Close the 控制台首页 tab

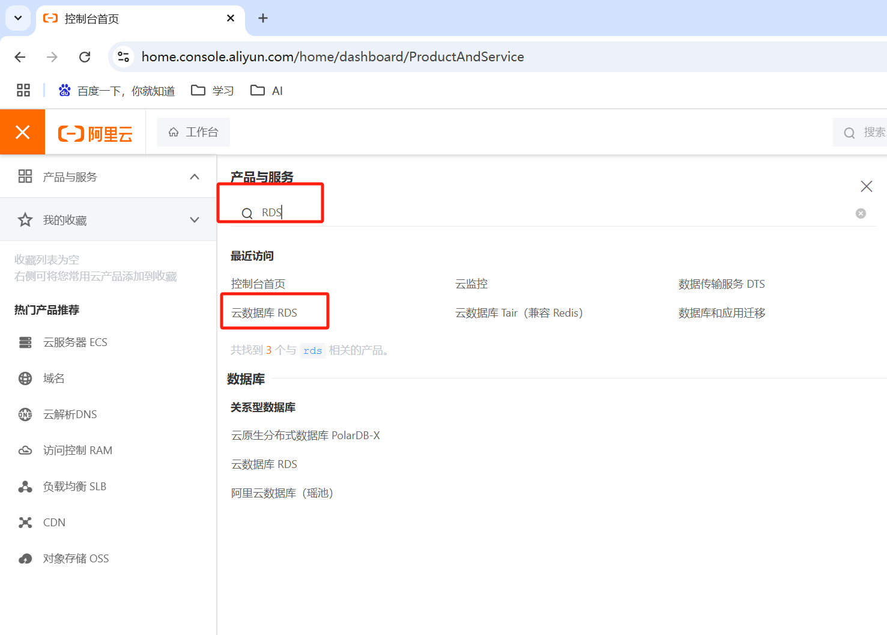click(231, 19)
